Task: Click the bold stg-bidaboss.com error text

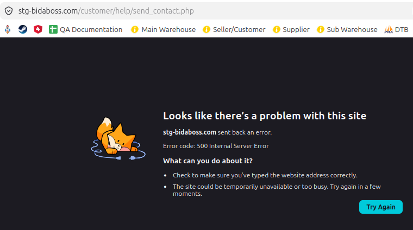Action: tap(189, 132)
